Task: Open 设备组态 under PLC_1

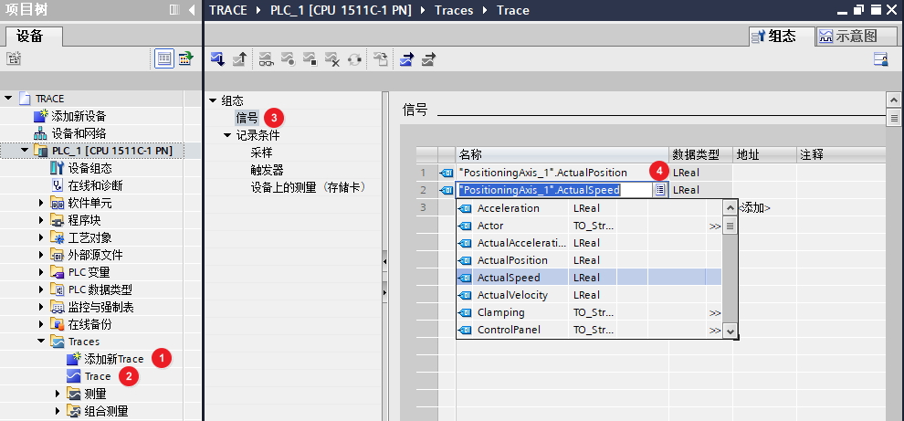Action: 89,168
